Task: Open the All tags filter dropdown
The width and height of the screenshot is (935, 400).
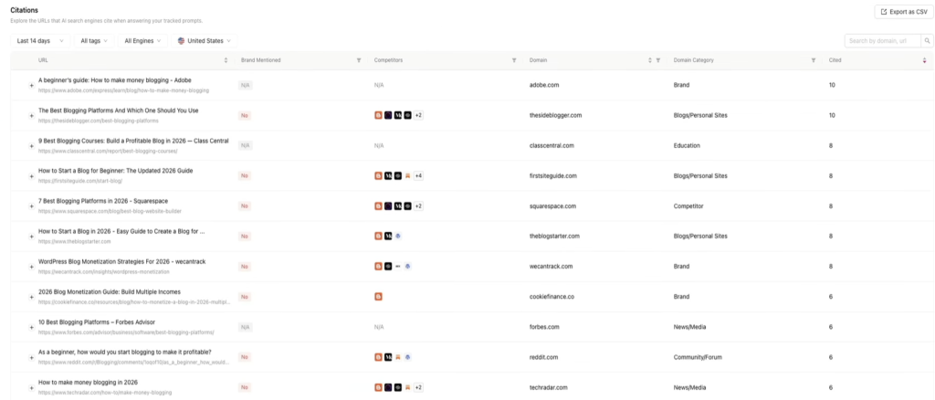Action: tap(94, 41)
